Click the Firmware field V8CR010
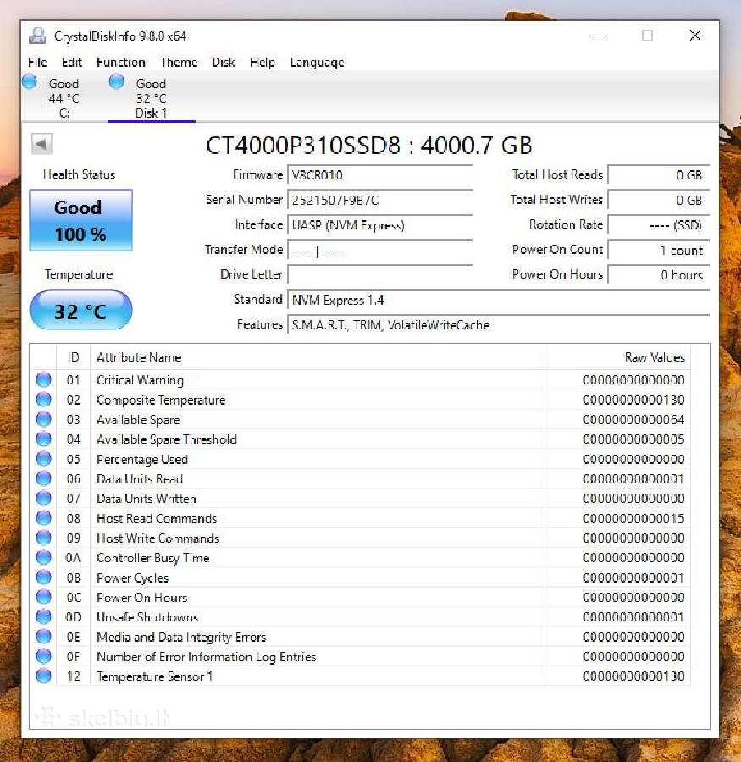Viewport: 741px width, 762px height. [x=379, y=175]
